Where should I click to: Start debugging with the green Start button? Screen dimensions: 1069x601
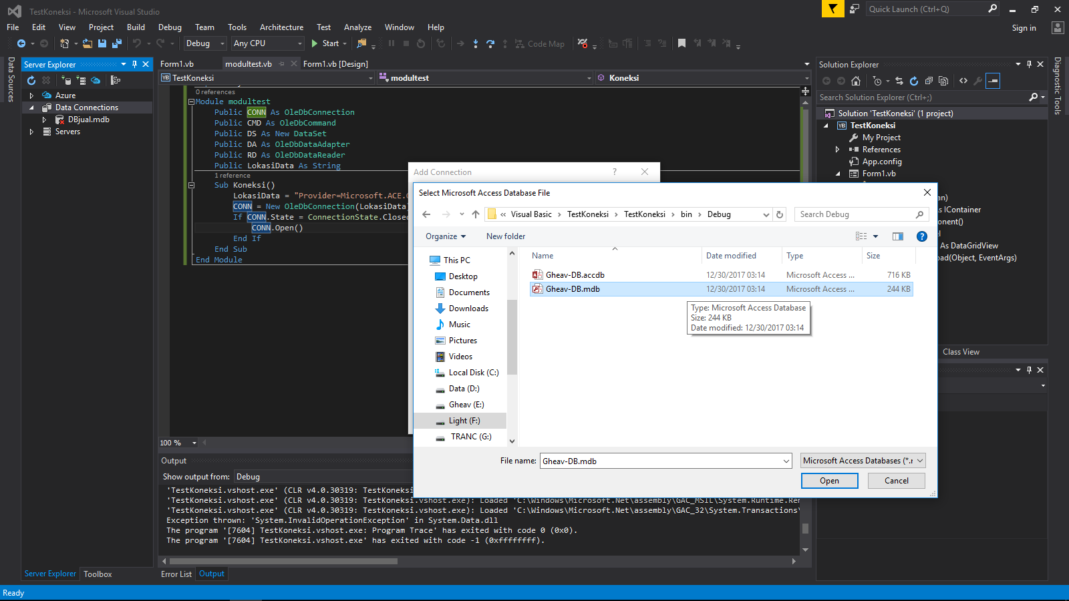tap(315, 43)
